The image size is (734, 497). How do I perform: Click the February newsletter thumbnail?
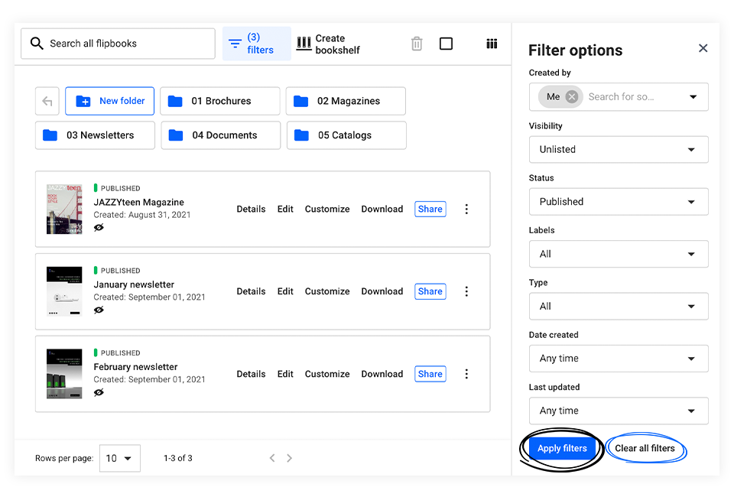pyautogui.click(x=64, y=374)
